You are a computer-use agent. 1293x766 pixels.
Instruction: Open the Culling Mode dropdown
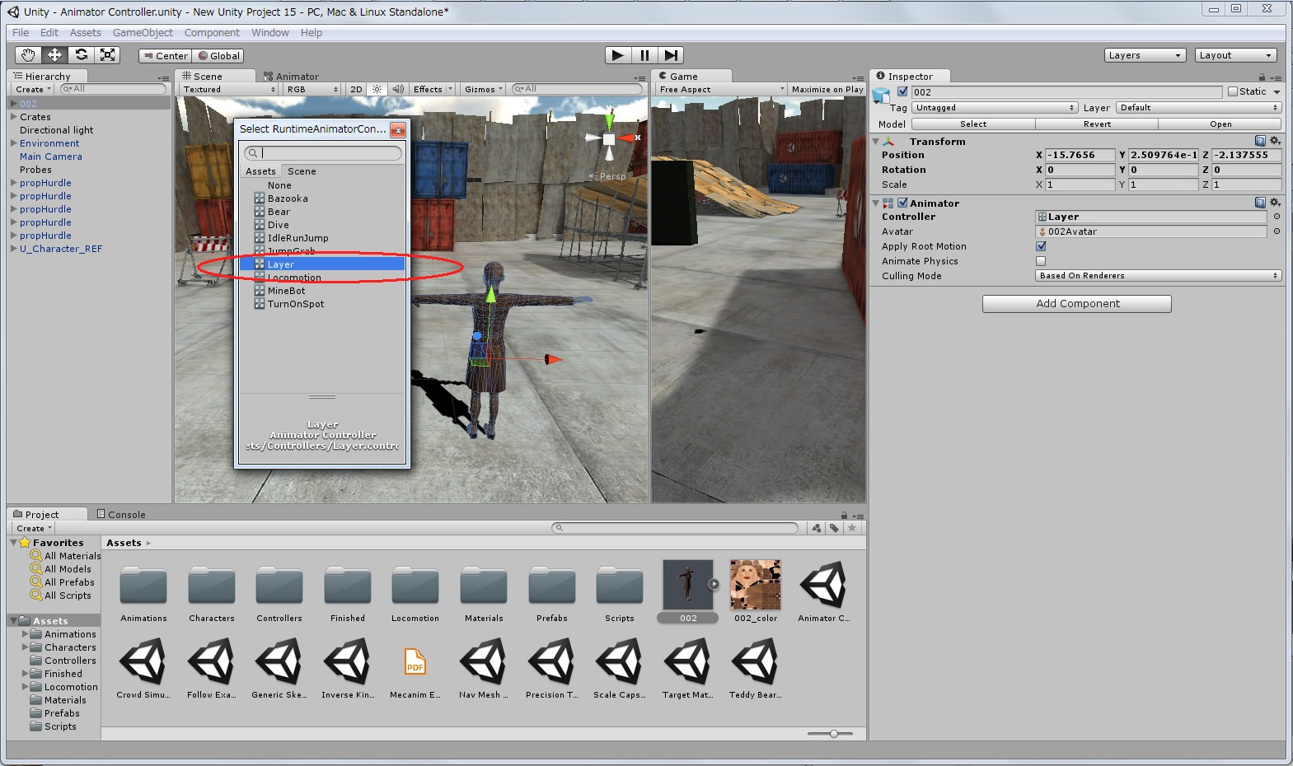pyautogui.click(x=1157, y=276)
